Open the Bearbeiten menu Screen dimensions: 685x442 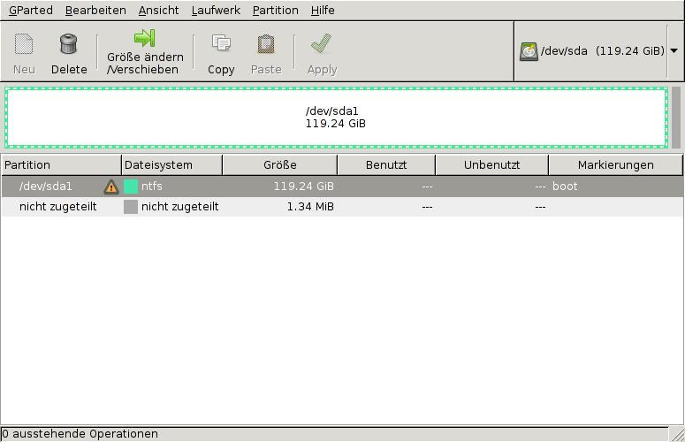(95, 10)
